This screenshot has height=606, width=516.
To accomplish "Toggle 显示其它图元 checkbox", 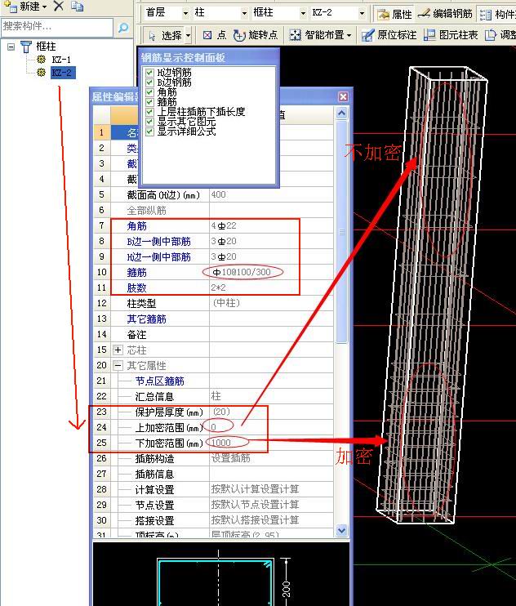I will [150, 122].
